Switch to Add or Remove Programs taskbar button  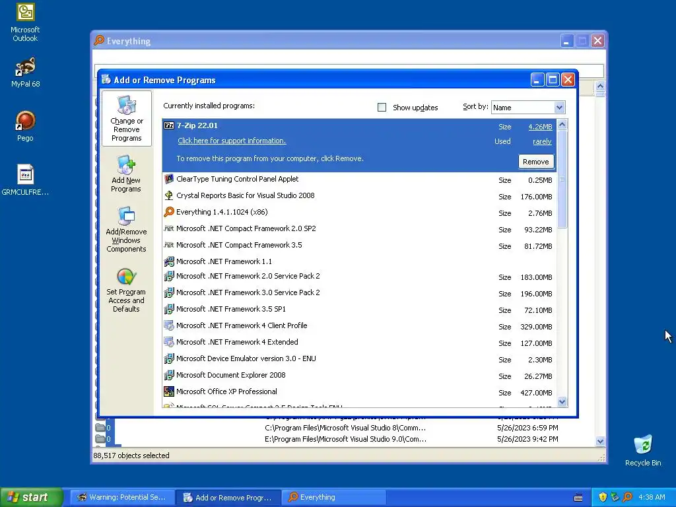[x=228, y=498]
